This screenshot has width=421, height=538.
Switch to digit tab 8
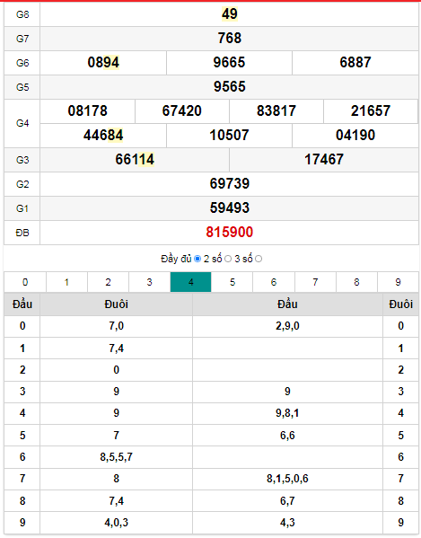click(356, 282)
